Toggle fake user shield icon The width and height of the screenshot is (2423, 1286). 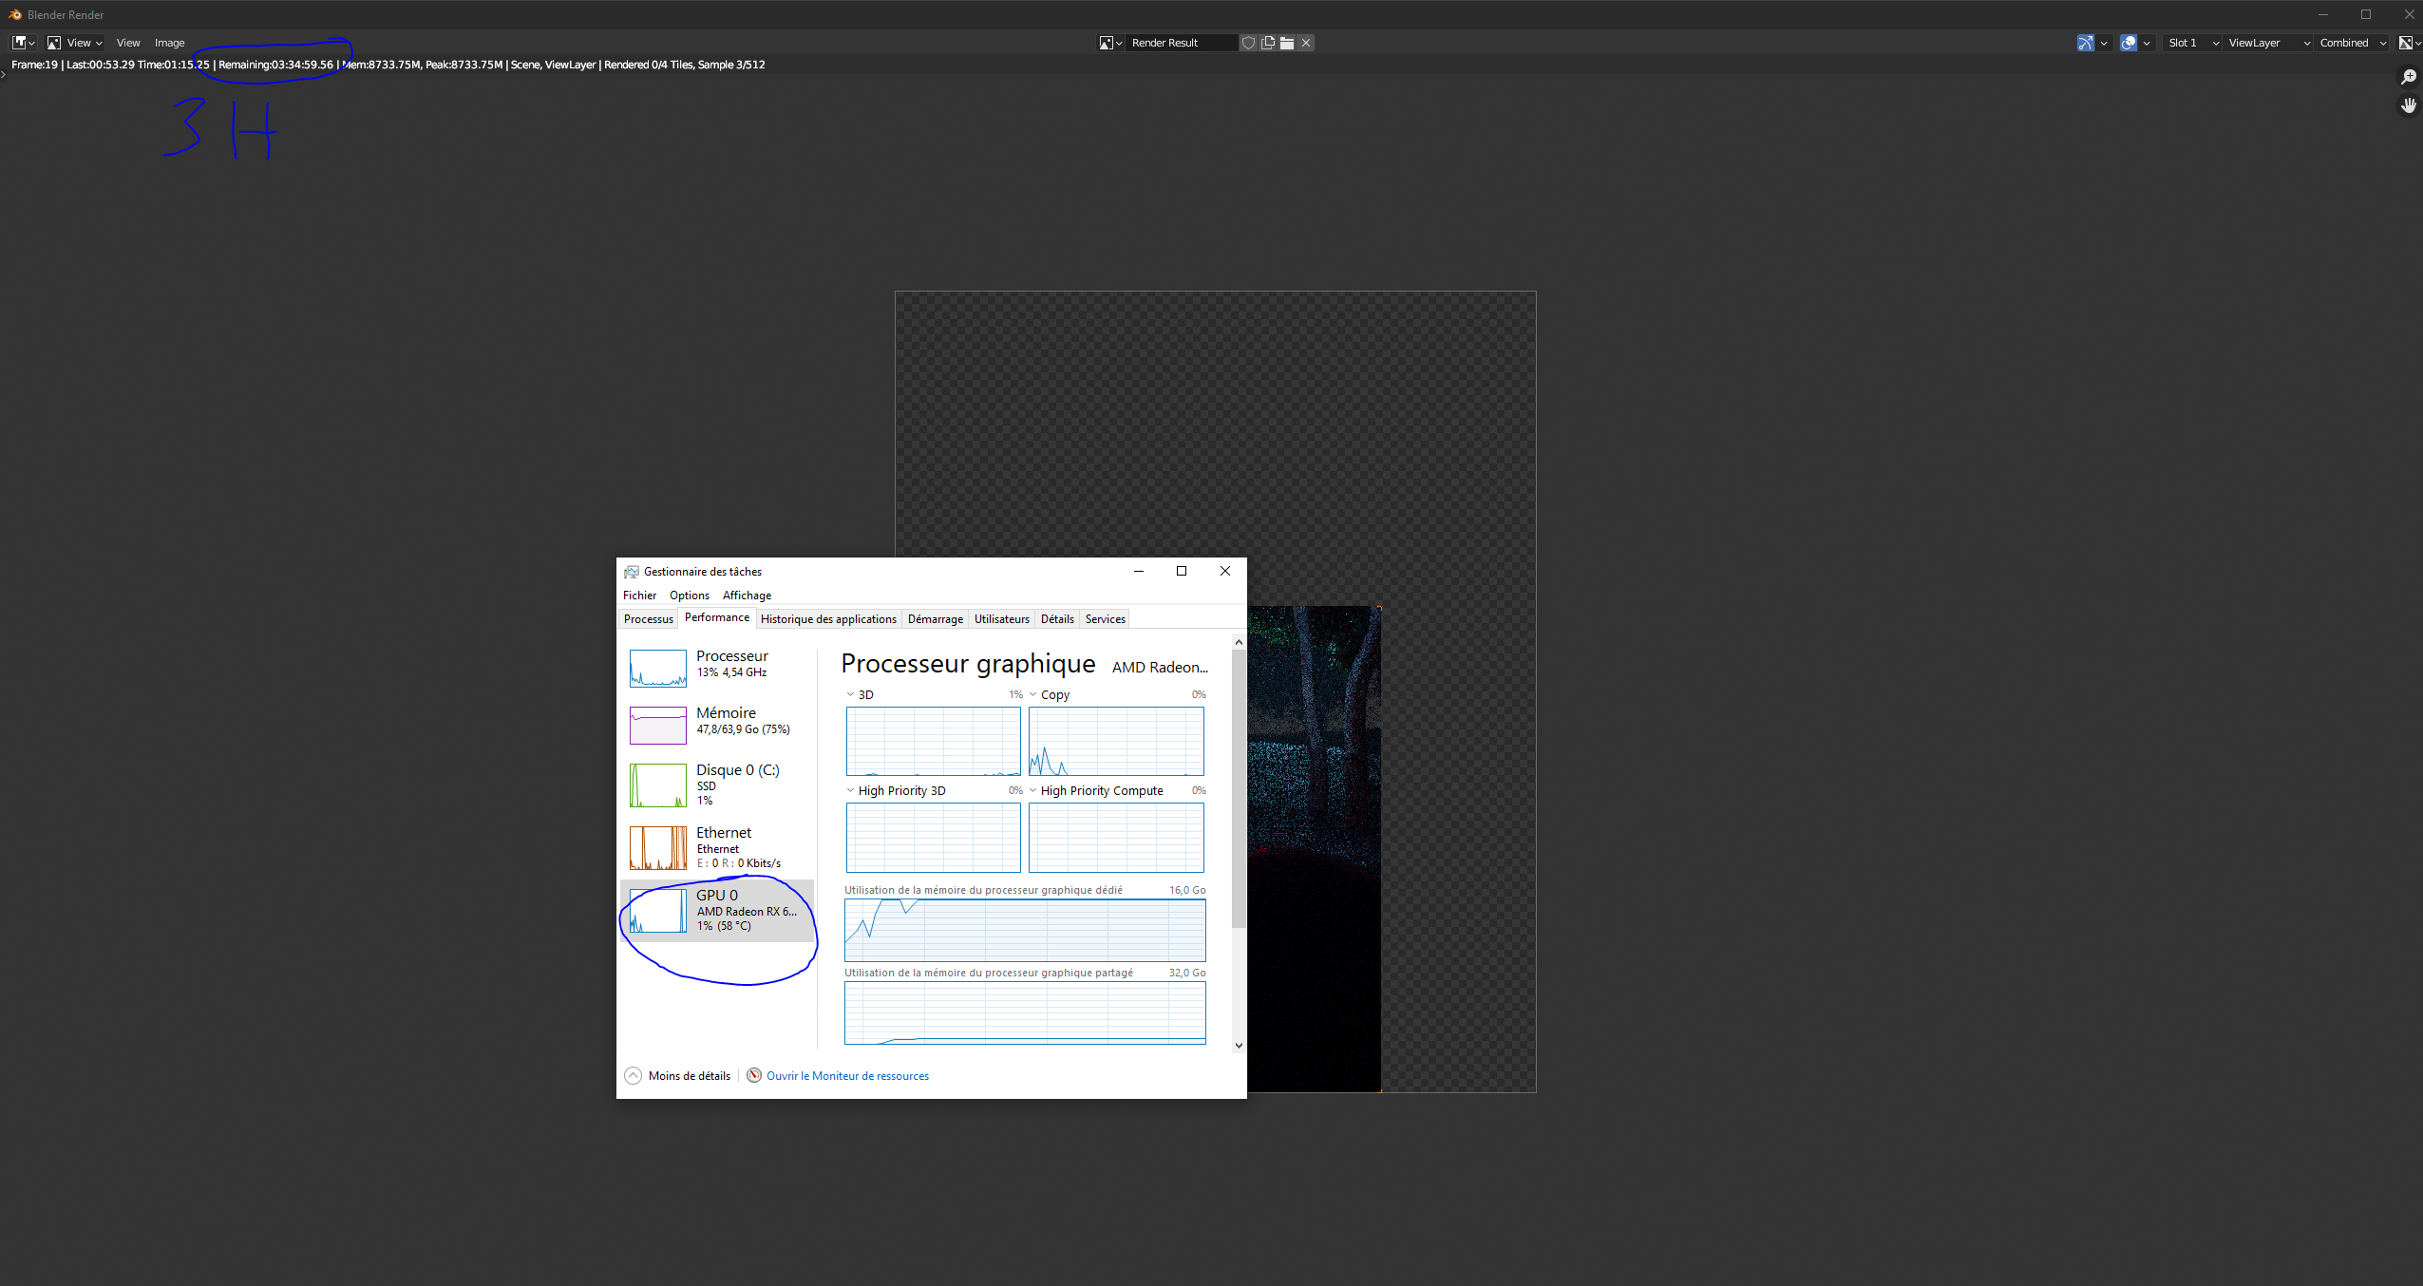tap(1249, 43)
